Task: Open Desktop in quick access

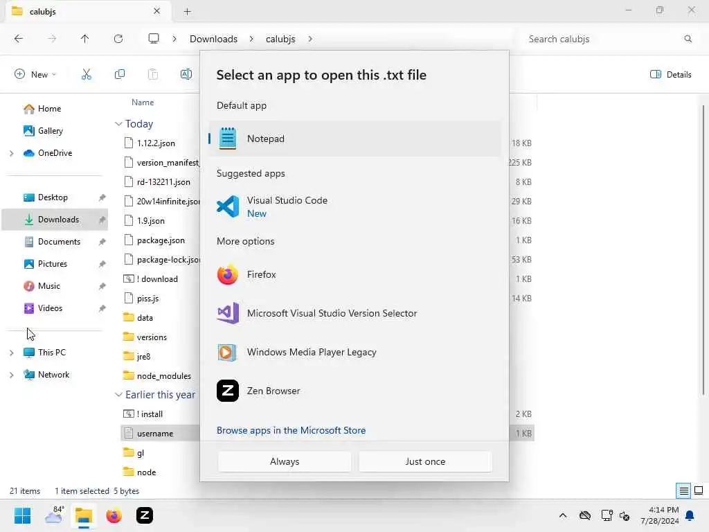Action: 53,197
